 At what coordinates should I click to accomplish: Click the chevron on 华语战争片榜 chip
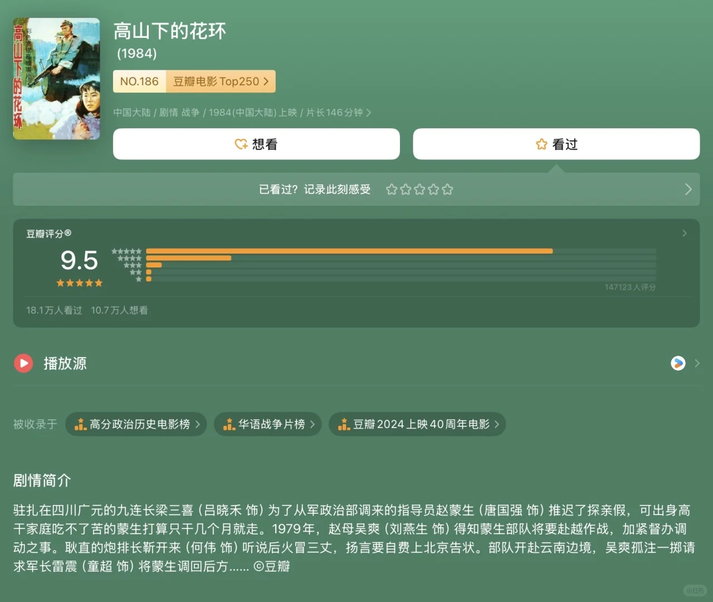[312, 424]
